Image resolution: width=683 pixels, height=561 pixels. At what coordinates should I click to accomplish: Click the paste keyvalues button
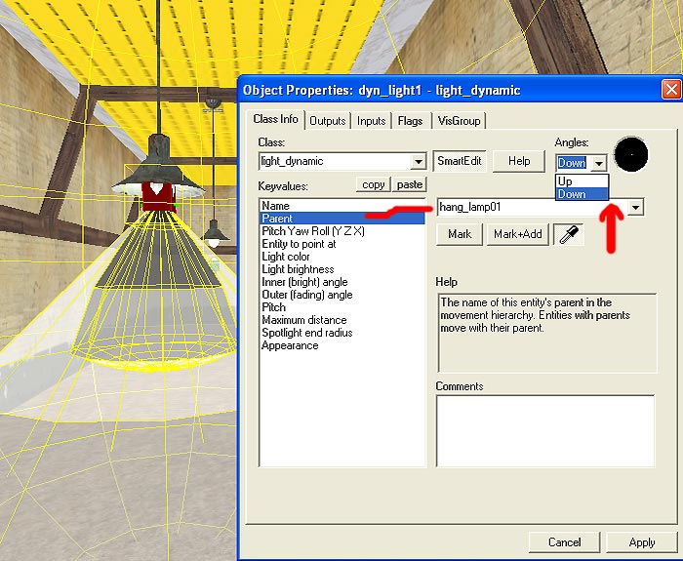tap(410, 184)
